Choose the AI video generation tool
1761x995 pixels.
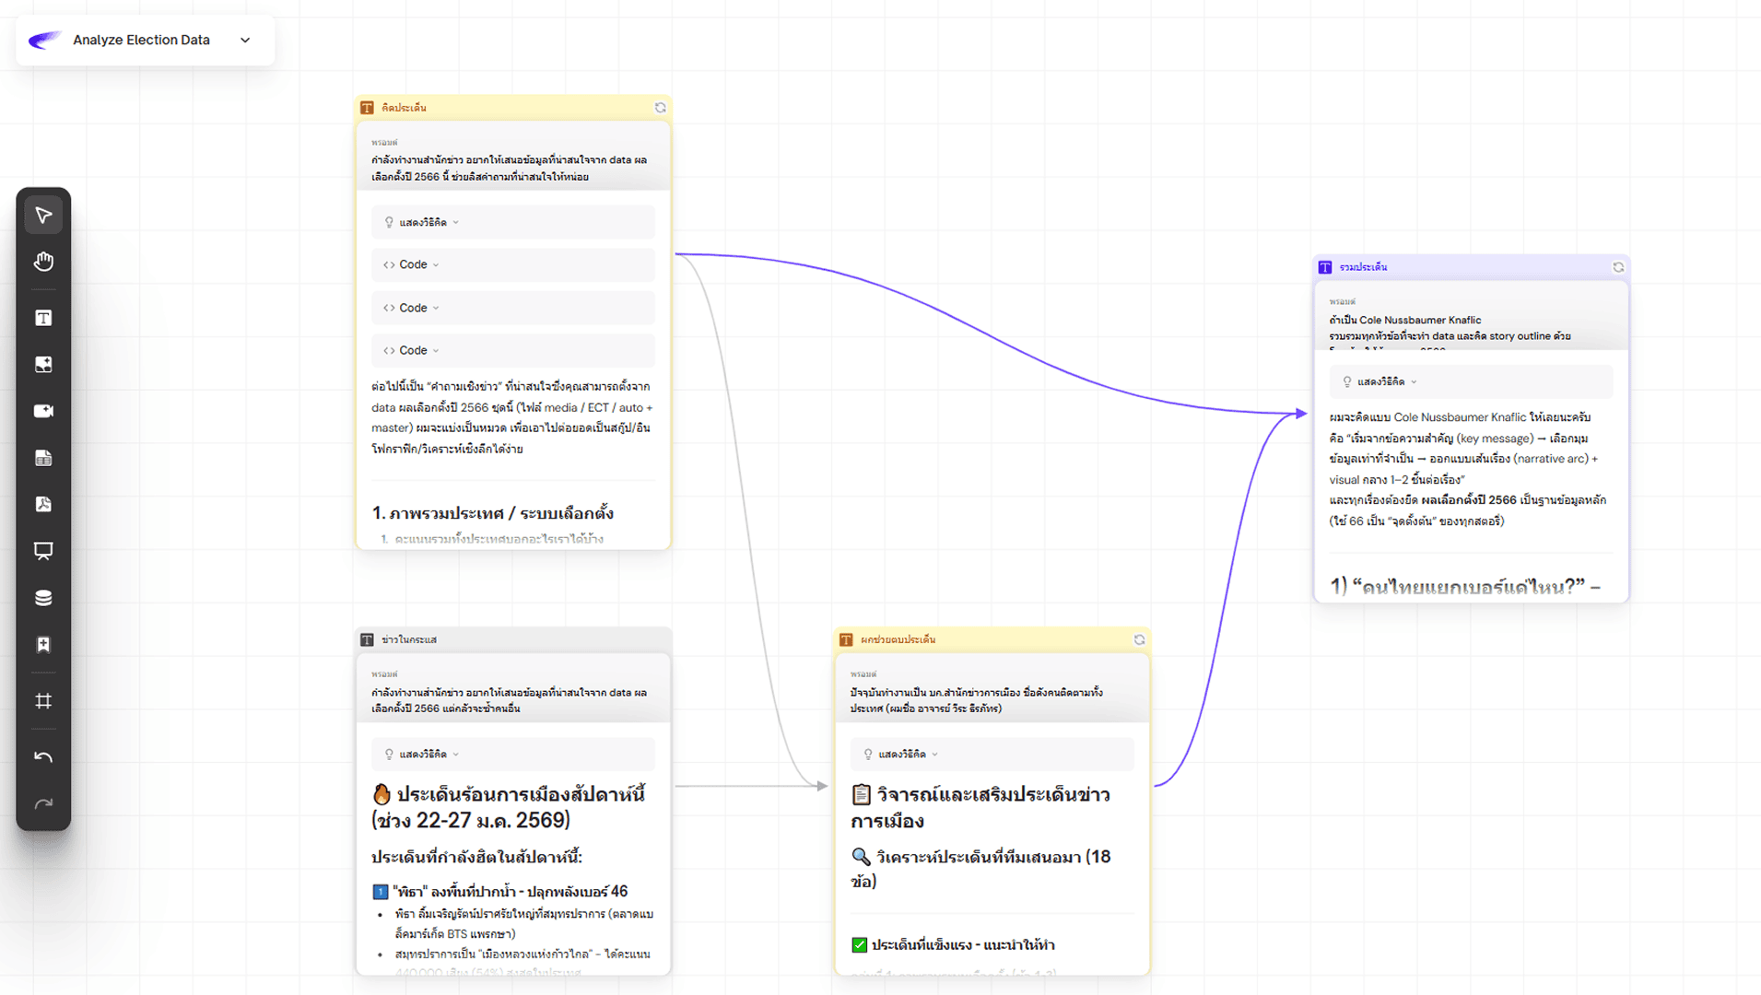[43, 411]
